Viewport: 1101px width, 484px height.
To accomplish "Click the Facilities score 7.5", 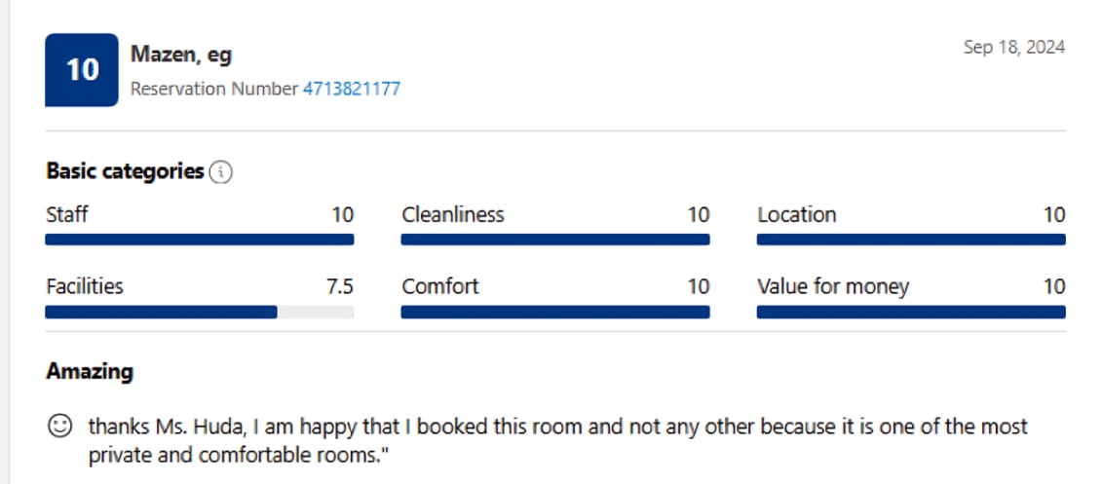I will 339,286.
